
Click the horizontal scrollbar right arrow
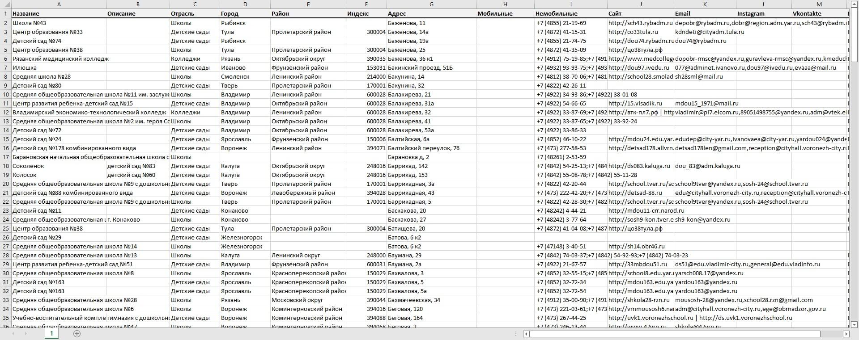pyautogui.click(x=846, y=334)
